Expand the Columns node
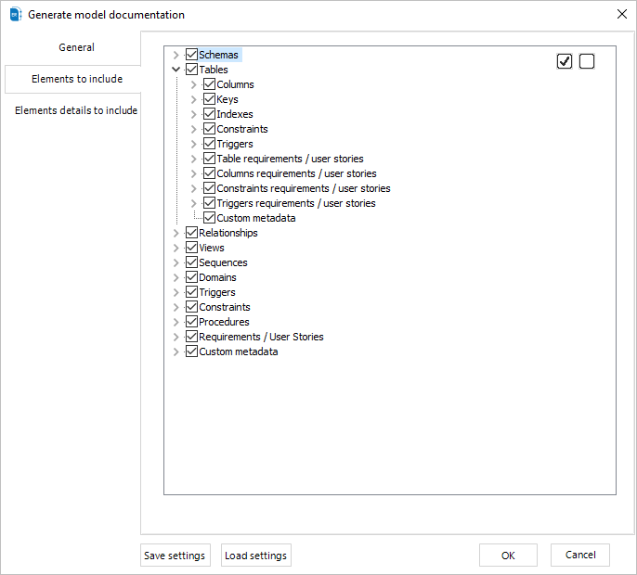Screen dimensions: 637x575 (x=194, y=84)
